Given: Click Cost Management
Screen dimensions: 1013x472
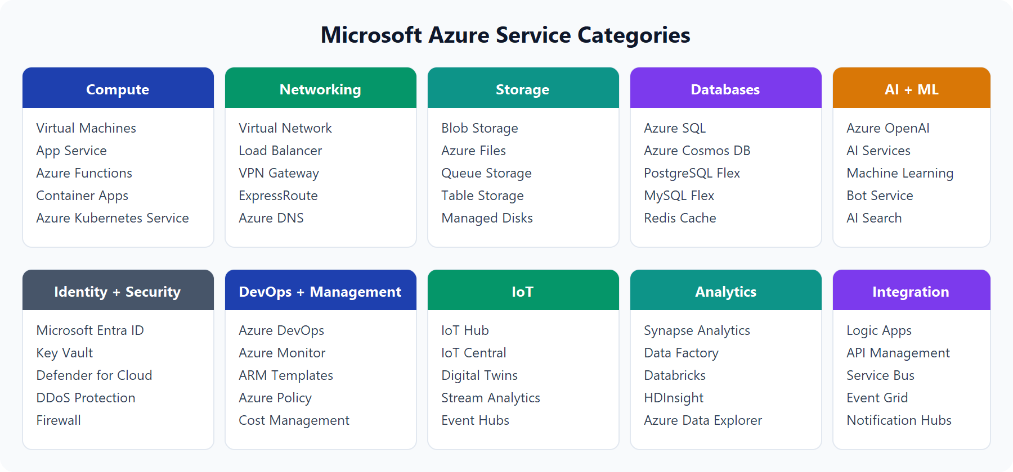Looking at the screenshot, I should (x=294, y=420).
